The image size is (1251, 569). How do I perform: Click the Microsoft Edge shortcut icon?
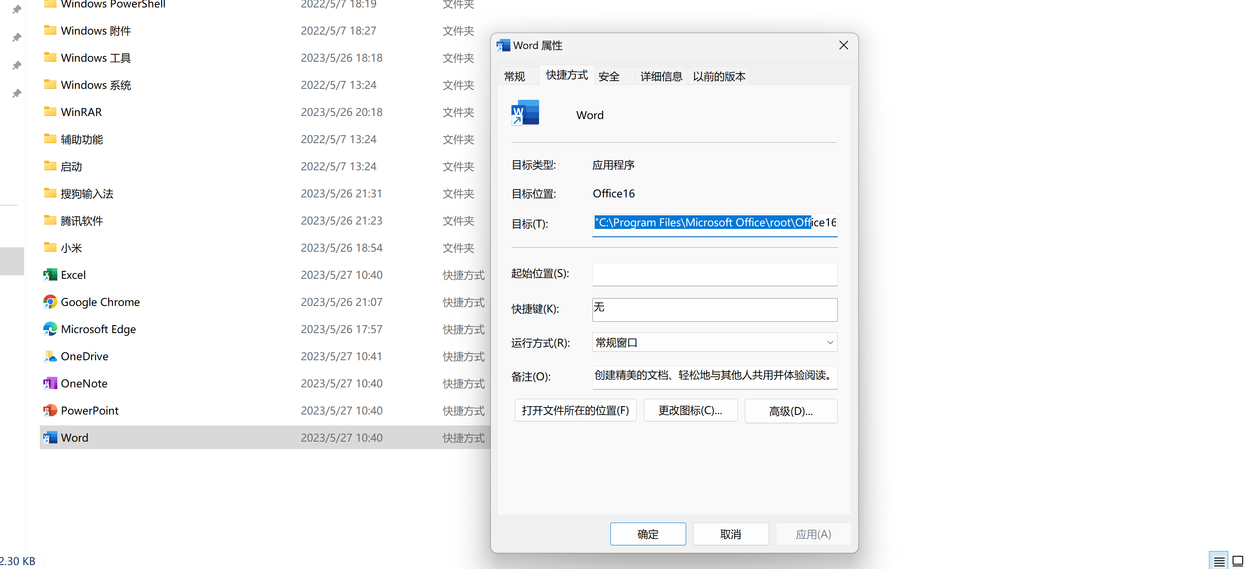click(x=50, y=329)
